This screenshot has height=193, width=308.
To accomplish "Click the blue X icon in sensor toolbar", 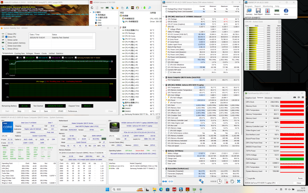I will (x=239, y=181).
